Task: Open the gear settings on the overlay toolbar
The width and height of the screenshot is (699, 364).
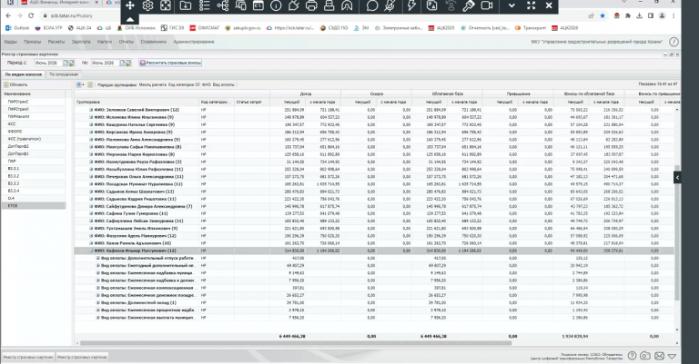Action: click(x=147, y=5)
